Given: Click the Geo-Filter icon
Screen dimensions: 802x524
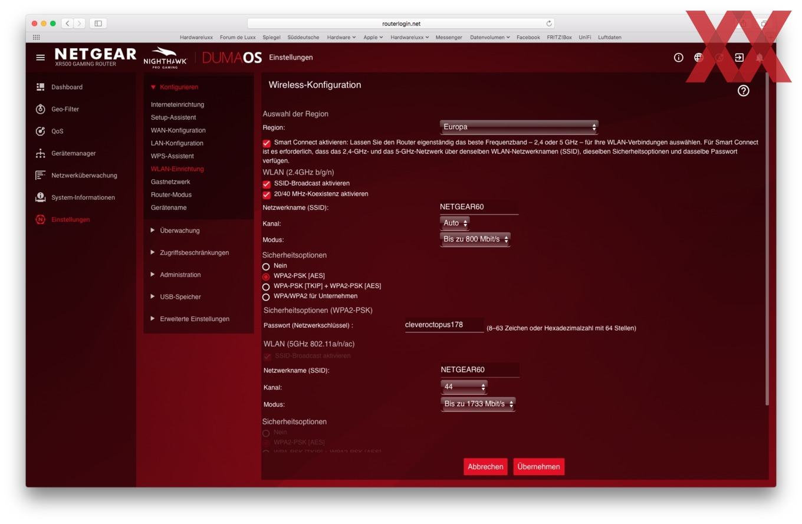Looking at the screenshot, I should pyautogui.click(x=40, y=109).
